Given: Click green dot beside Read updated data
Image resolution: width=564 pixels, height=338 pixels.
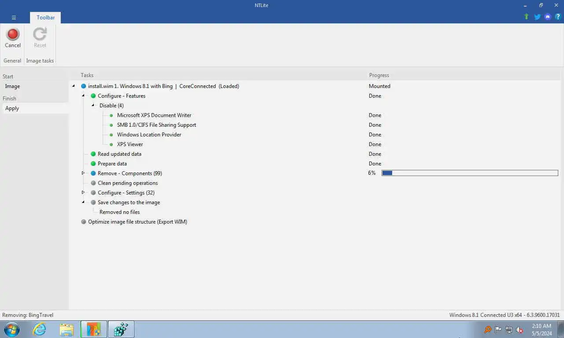Looking at the screenshot, I should (93, 154).
